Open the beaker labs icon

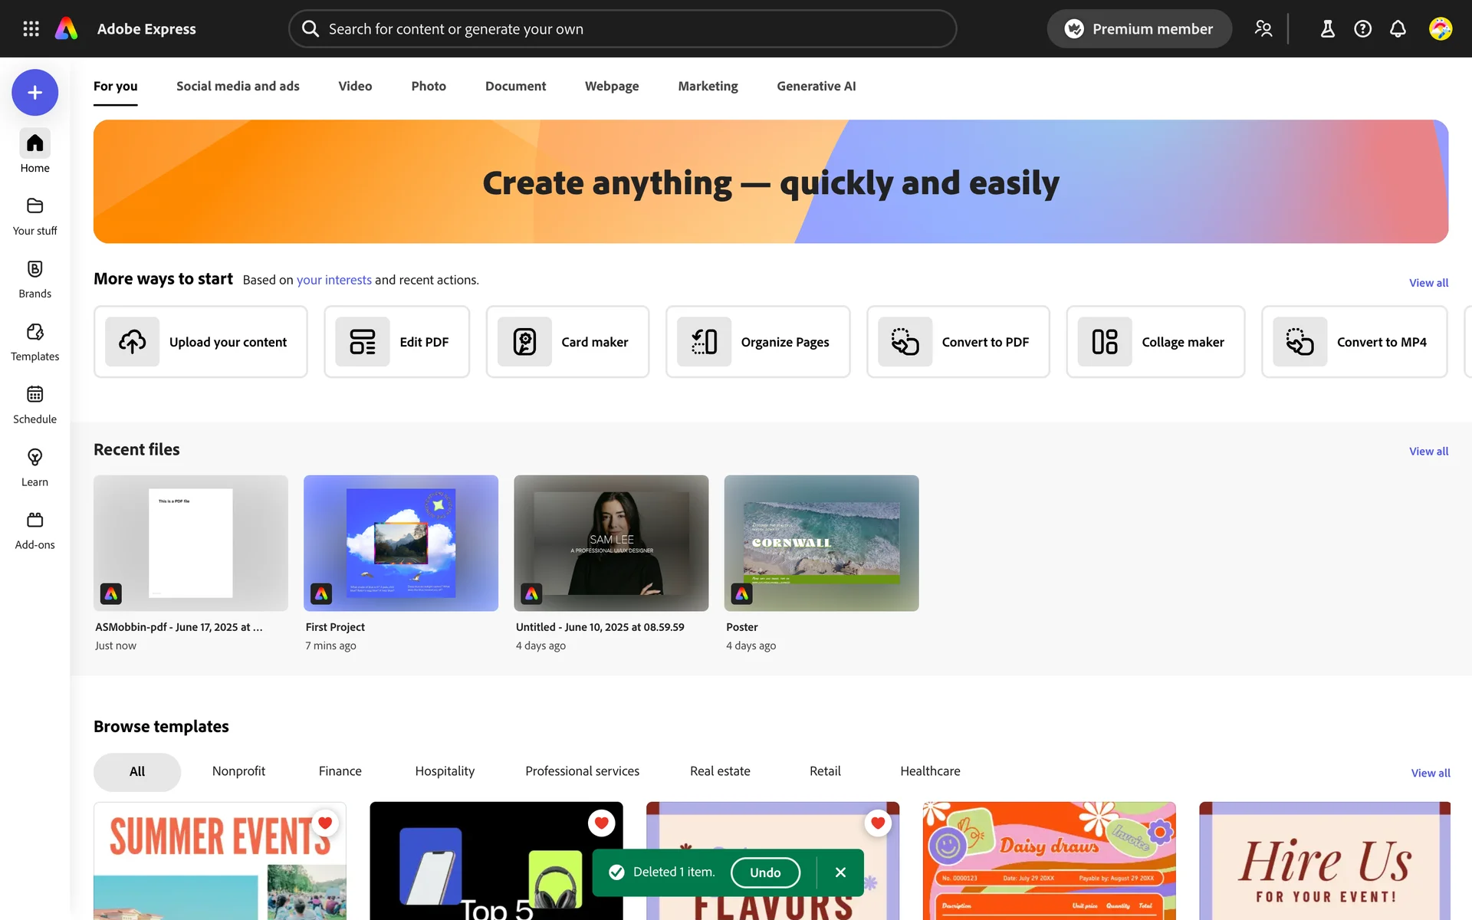coord(1327,28)
